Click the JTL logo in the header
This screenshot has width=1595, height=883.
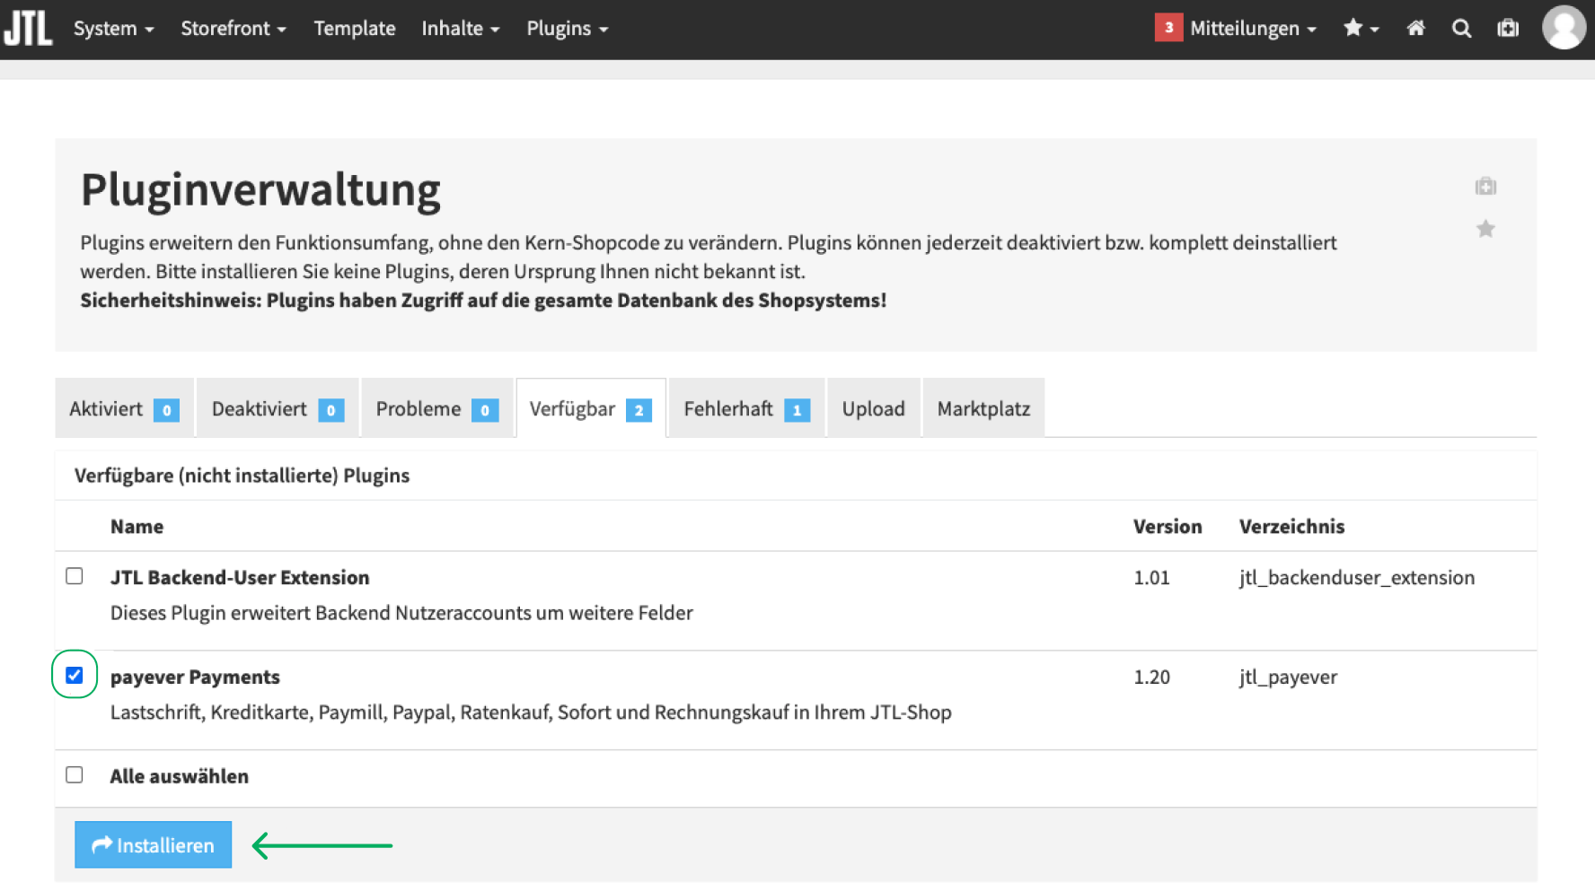click(28, 28)
